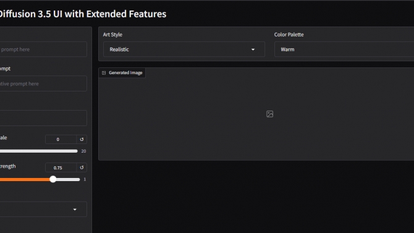414x233 pixels.
Task: Focus the "prompt here" input field
Action: tap(43, 49)
